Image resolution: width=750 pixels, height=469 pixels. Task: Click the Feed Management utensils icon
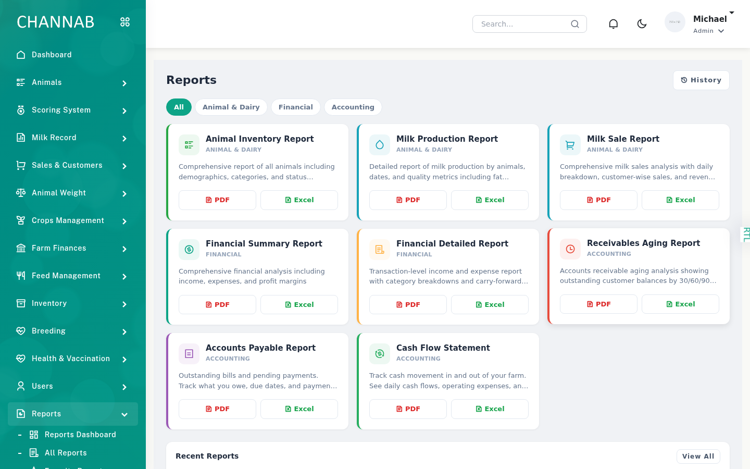21,276
